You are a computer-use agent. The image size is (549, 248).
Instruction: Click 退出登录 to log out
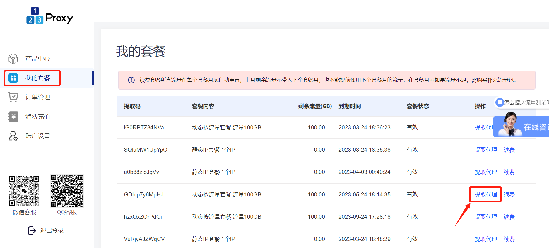point(52,231)
